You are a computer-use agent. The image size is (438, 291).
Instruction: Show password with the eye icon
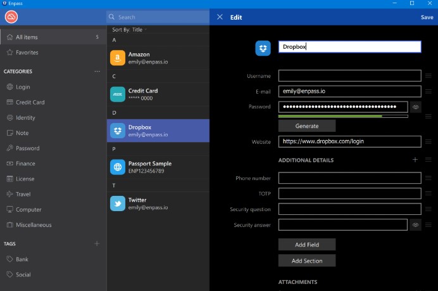[x=416, y=107]
